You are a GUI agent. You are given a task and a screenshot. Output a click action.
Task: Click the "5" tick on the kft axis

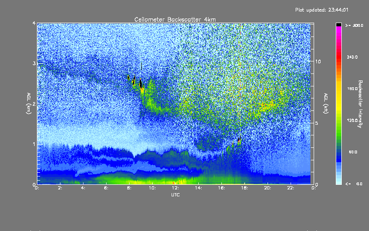[316, 123]
